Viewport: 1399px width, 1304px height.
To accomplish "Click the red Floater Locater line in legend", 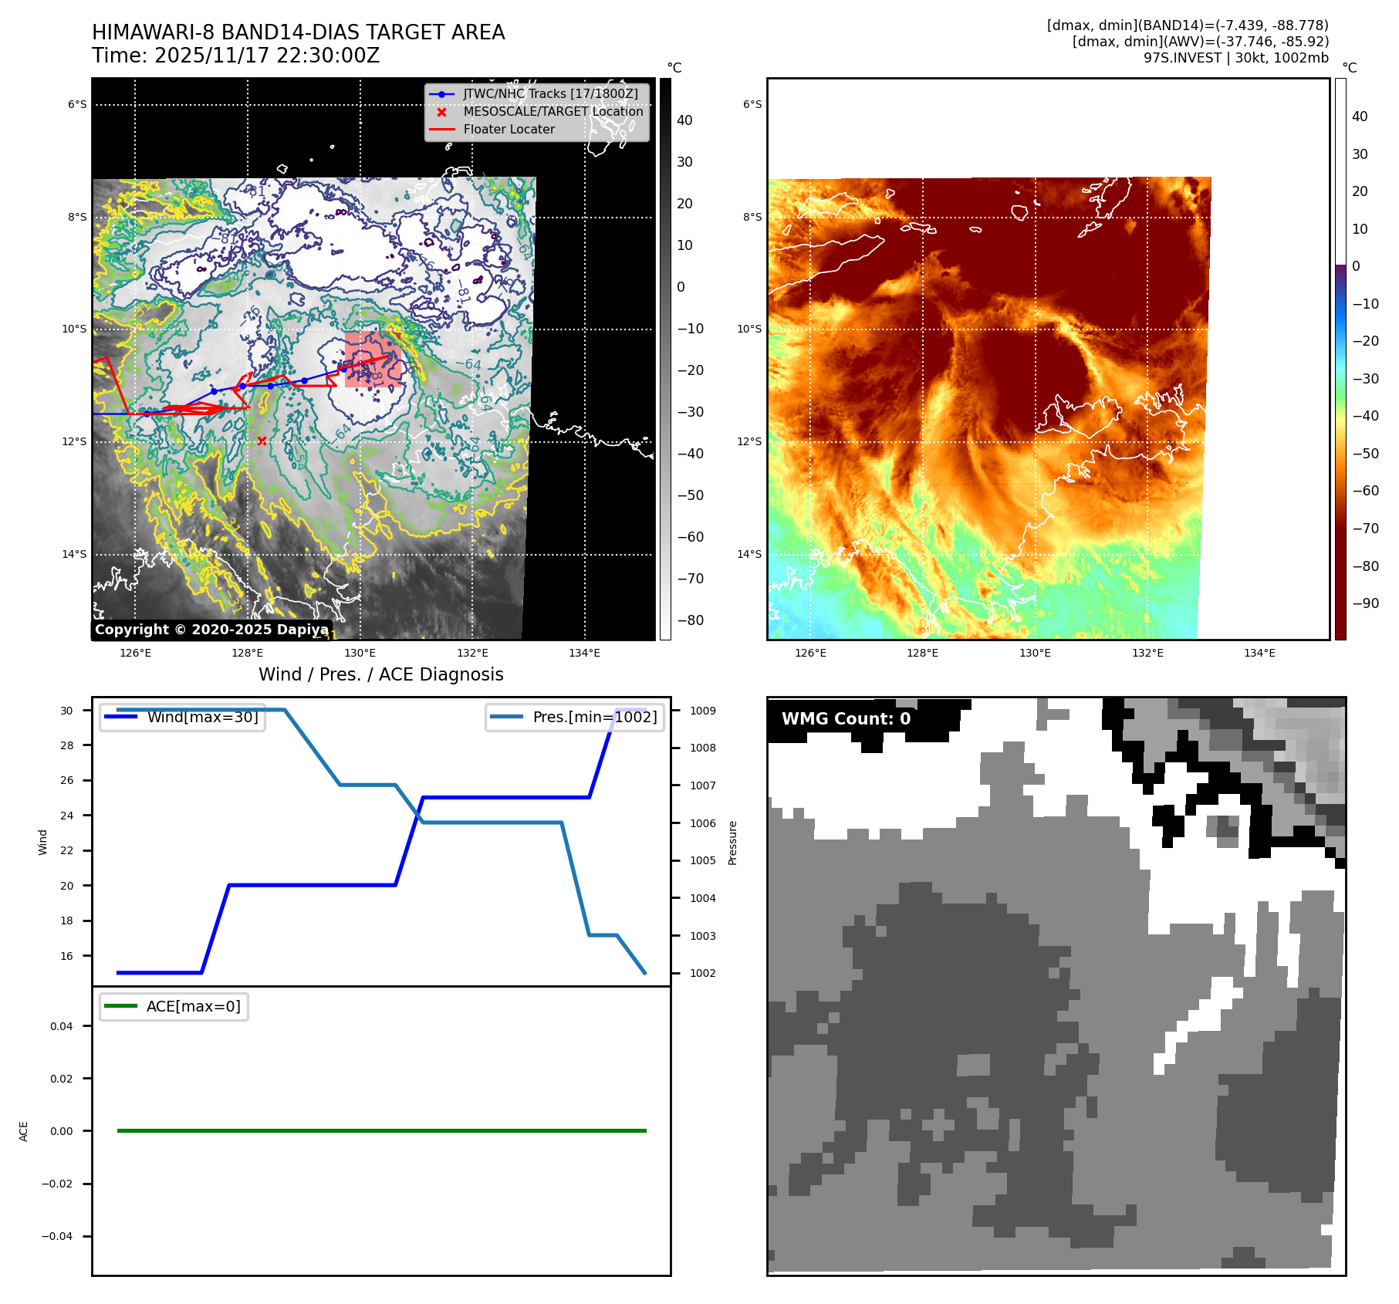I will tap(441, 130).
